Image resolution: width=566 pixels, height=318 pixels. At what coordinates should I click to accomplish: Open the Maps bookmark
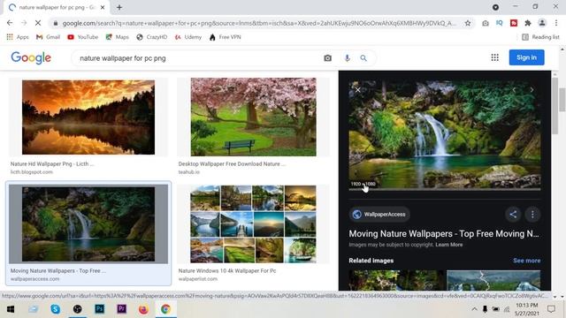pyautogui.click(x=117, y=37)
